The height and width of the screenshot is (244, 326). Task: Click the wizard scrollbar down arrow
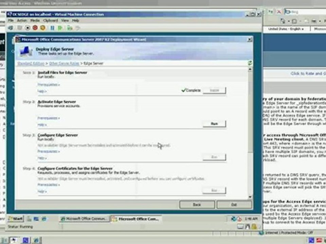tap(250, 197)
